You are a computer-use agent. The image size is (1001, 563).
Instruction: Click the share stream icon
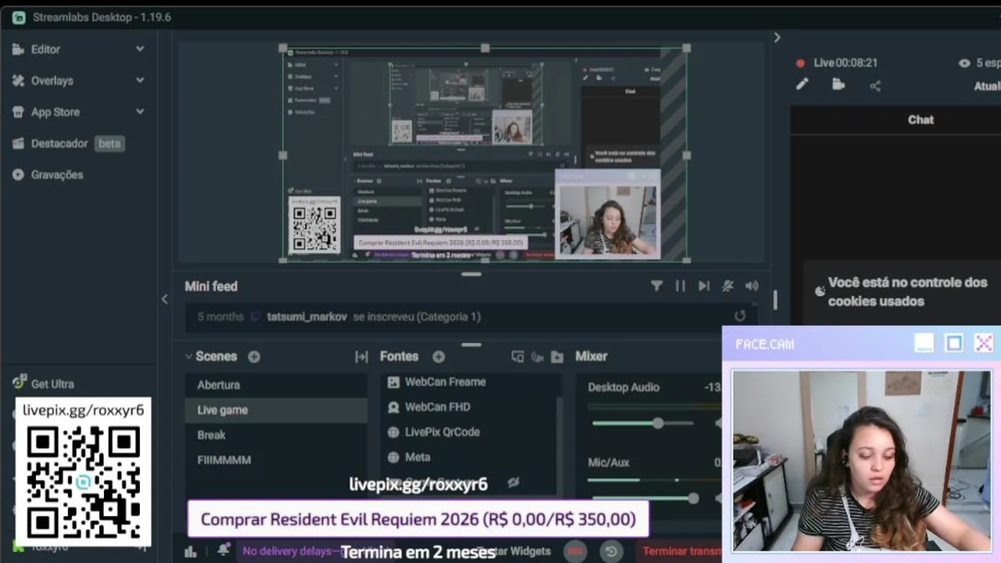[875, 86]
